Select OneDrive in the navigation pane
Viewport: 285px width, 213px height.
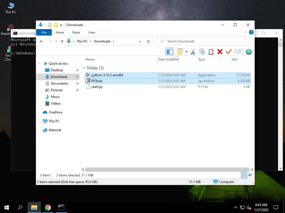(x=55, y=112)
